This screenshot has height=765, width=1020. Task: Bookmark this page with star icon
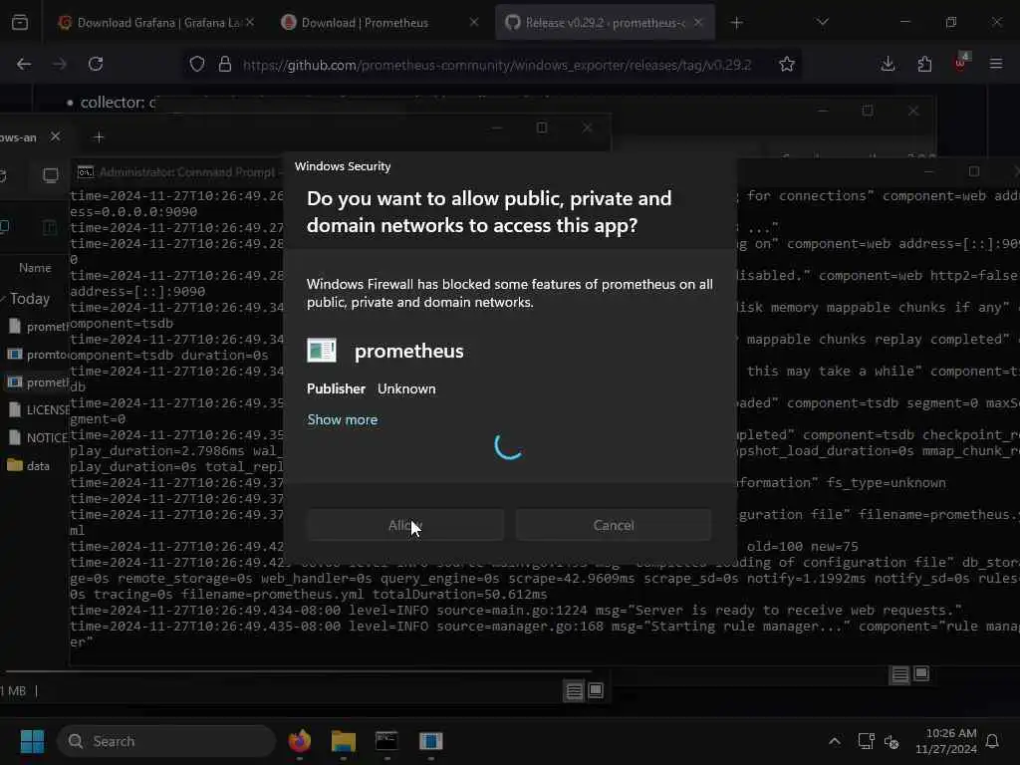[x=787, y=64]
